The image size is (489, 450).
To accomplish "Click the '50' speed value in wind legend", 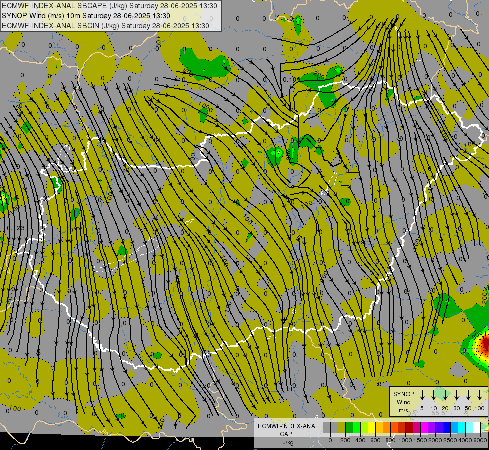I will point(468,408).
